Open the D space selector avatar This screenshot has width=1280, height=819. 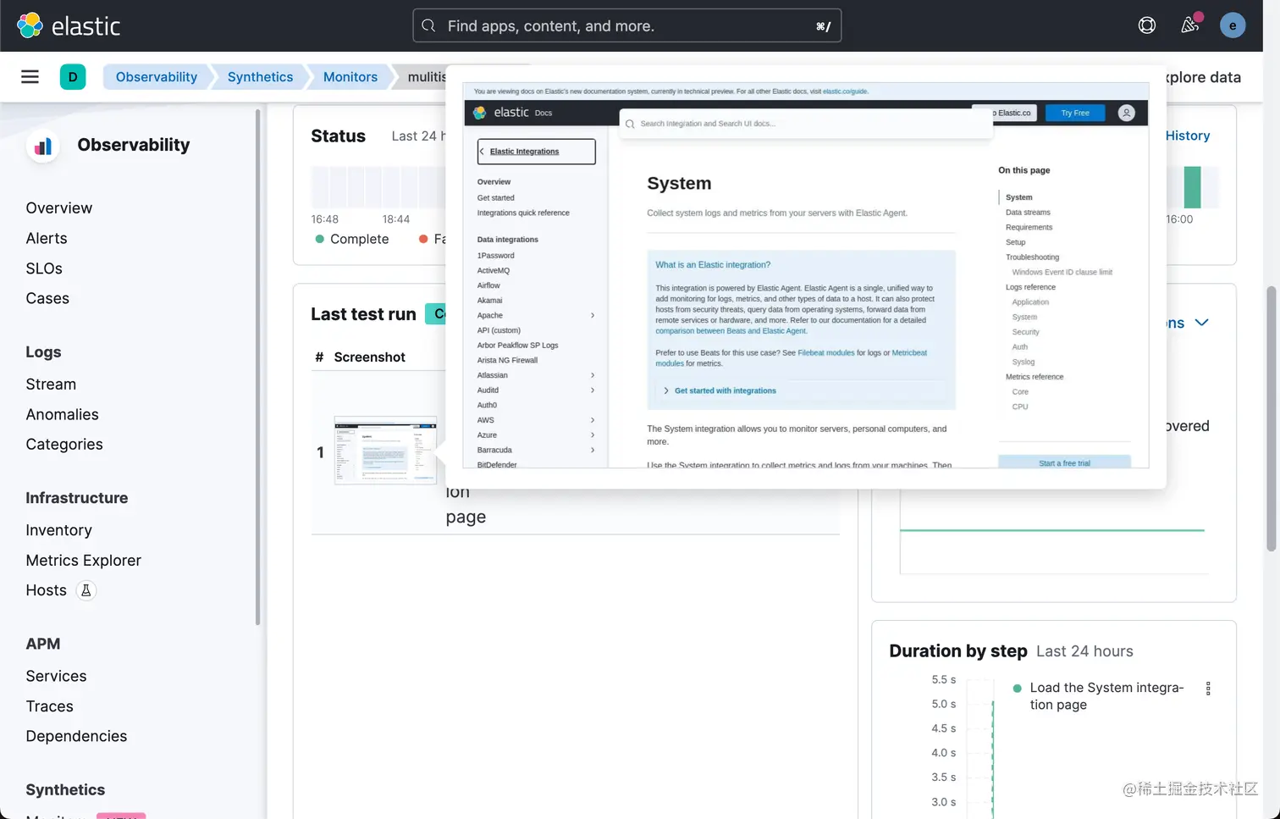(73, 77)
